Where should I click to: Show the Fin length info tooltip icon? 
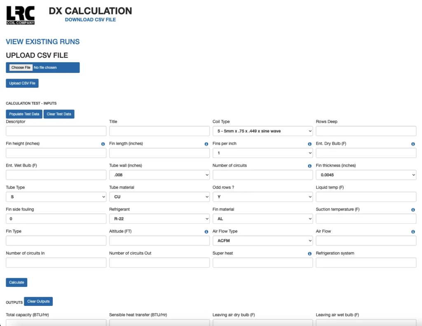point(206,144)
